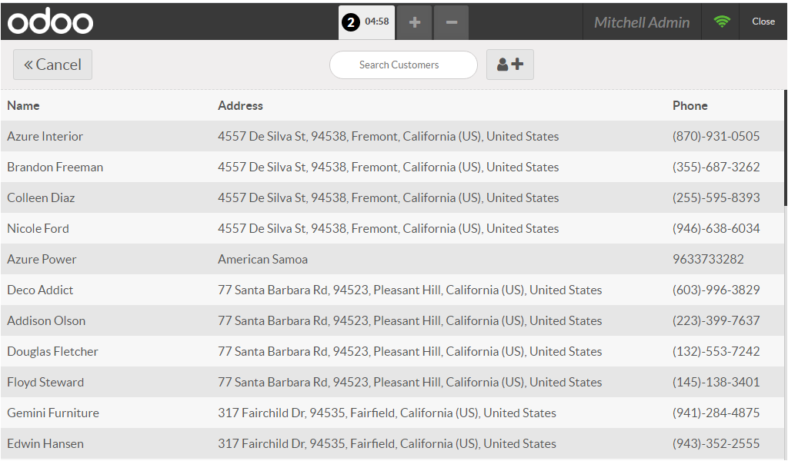Click Azure Interior's De Silva St address
The height and width of the screenshot is (461, 788).
[x=388, y=137]
